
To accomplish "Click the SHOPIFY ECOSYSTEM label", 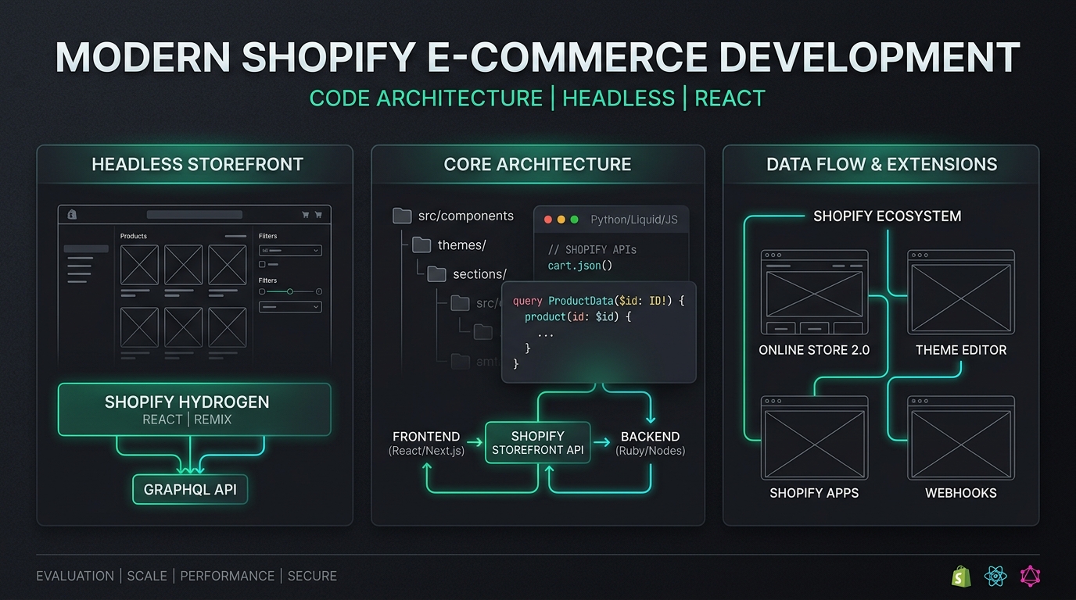I will click(x=888, y=216).
